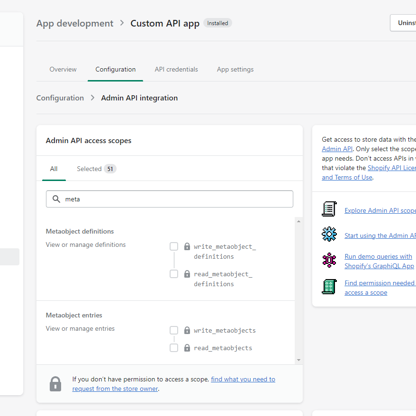Click scroll down arrow of scopes list
This screenshot has width=416, height=416.
[x=299, y=360]
